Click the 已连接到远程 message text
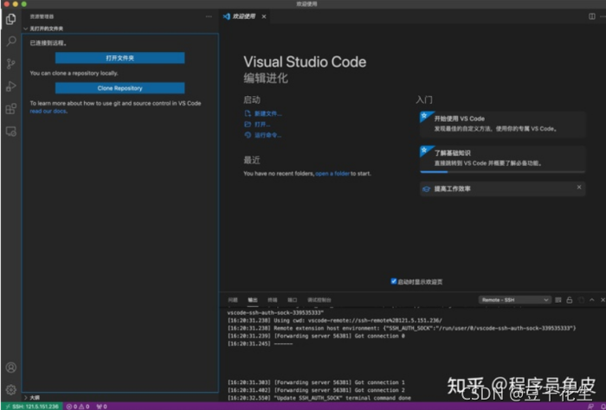 pos(48,43)
